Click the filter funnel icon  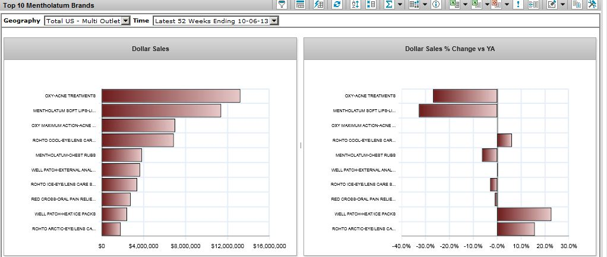283,5
